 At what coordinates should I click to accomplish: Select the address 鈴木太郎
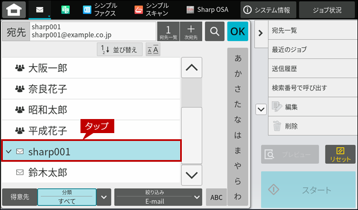pyautogui.click(x=91, y=172)
